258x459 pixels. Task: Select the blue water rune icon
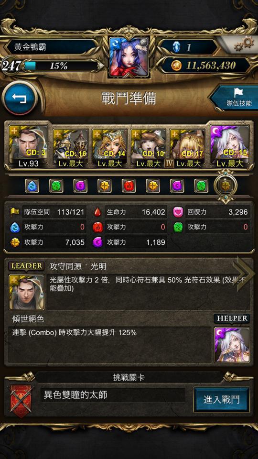(32, 186)
